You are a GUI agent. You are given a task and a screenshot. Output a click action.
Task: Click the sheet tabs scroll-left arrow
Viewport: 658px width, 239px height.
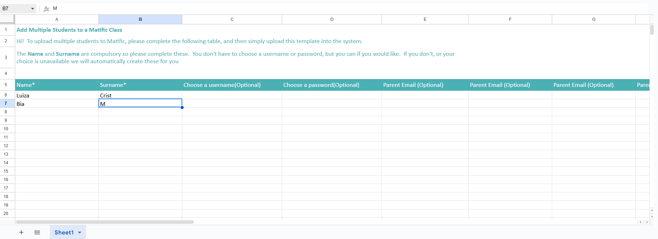(x=640, y=222)
